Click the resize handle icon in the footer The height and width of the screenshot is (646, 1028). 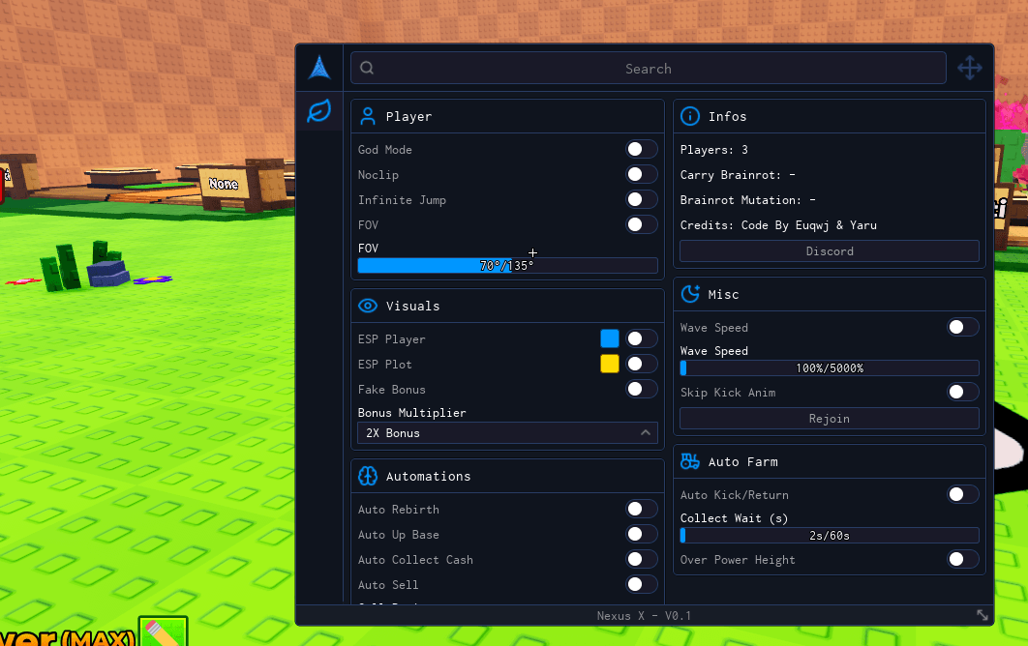(x=983, y=614)
